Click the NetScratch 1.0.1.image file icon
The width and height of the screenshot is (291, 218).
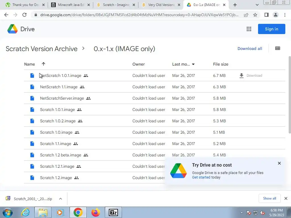(x=32, y=76)
